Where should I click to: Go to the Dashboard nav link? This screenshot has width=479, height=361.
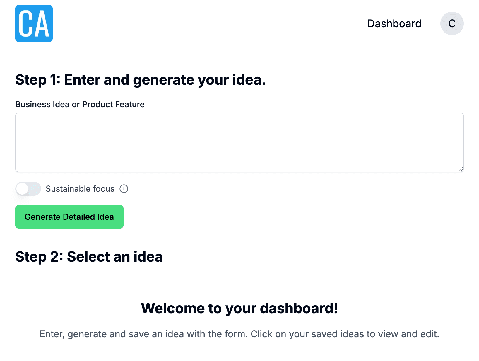[394, 23]
